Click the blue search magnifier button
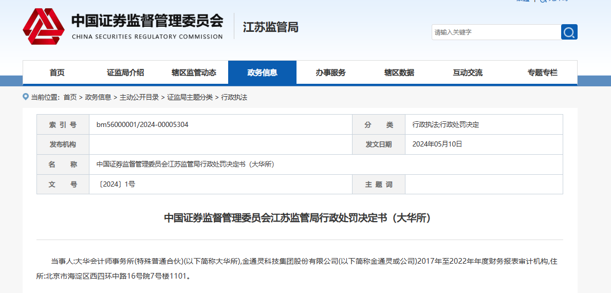 [569, 32]
